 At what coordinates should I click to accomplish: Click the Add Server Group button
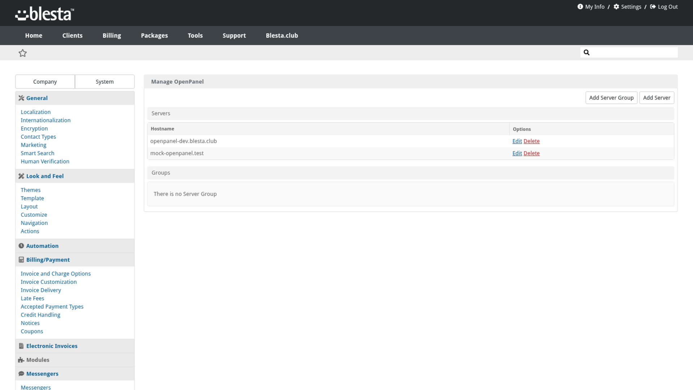click(x=611, y=97)
